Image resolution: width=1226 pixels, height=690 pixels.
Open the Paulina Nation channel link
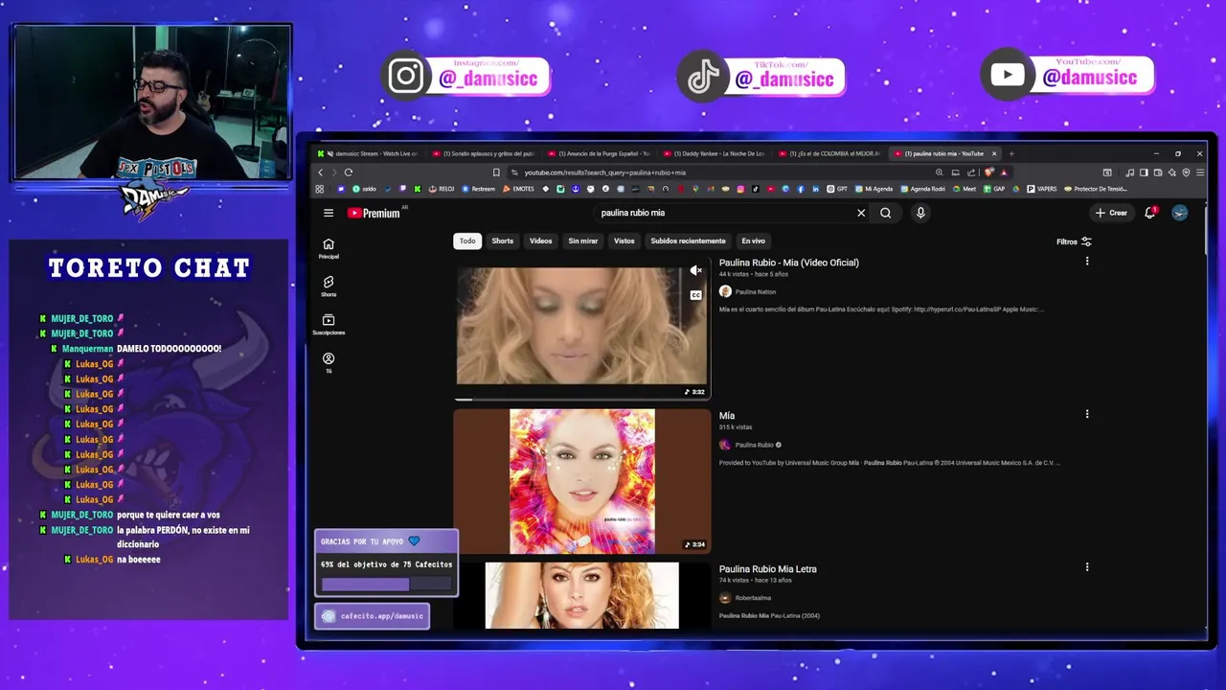pos(756,291)
